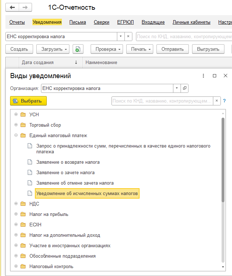Open the Печать dropdown button
The width and height of the screenshot is (232, 276).
tap(140, 49)
